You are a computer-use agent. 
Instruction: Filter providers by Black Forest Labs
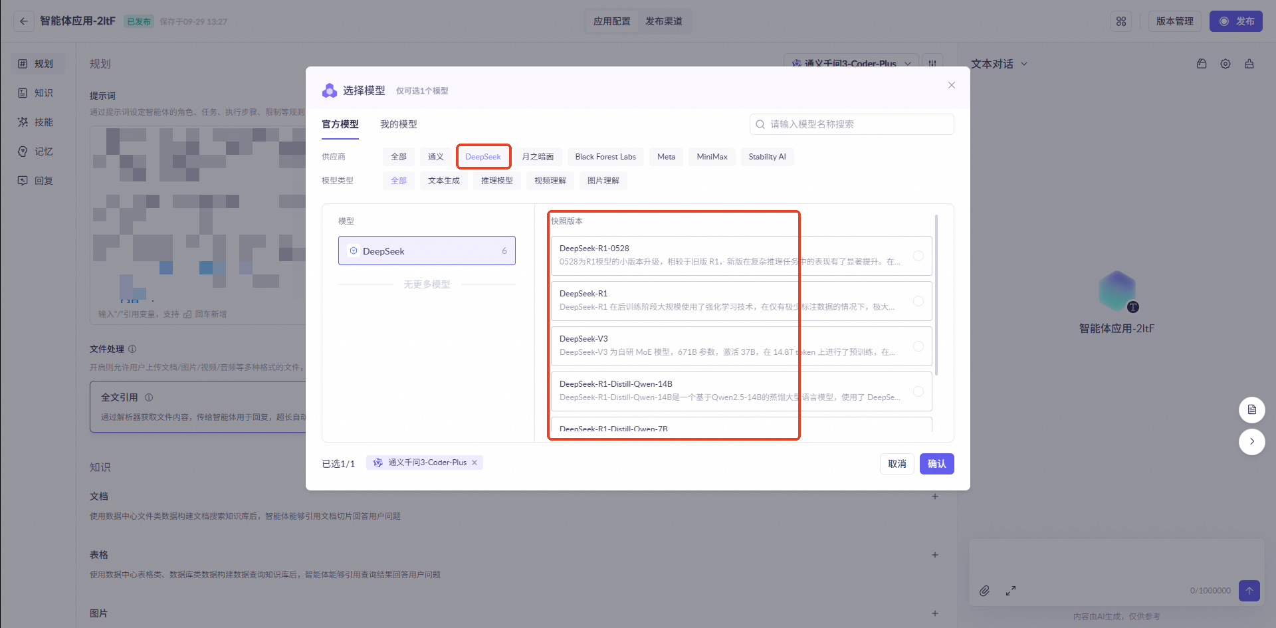pyautogui.click(x=605, y=157)
